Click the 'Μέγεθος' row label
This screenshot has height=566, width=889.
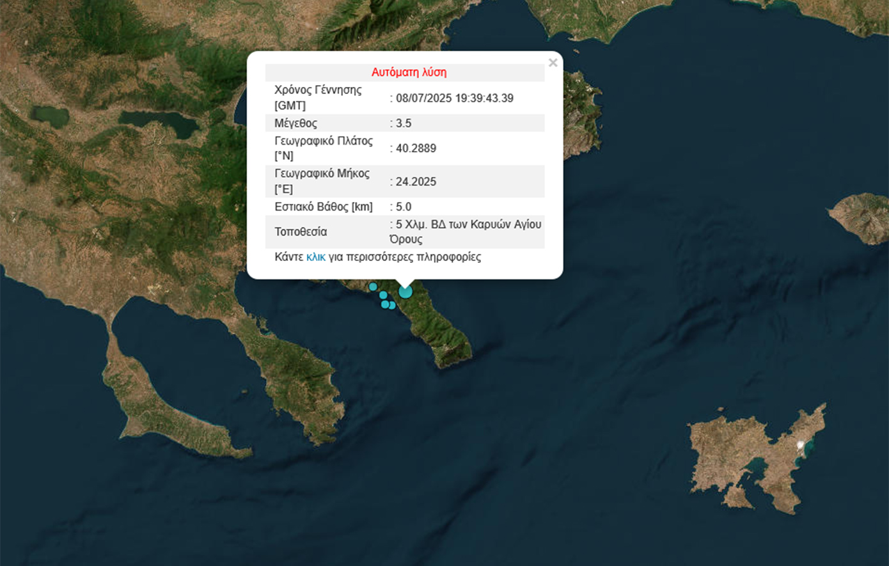(x=295, y=123)
